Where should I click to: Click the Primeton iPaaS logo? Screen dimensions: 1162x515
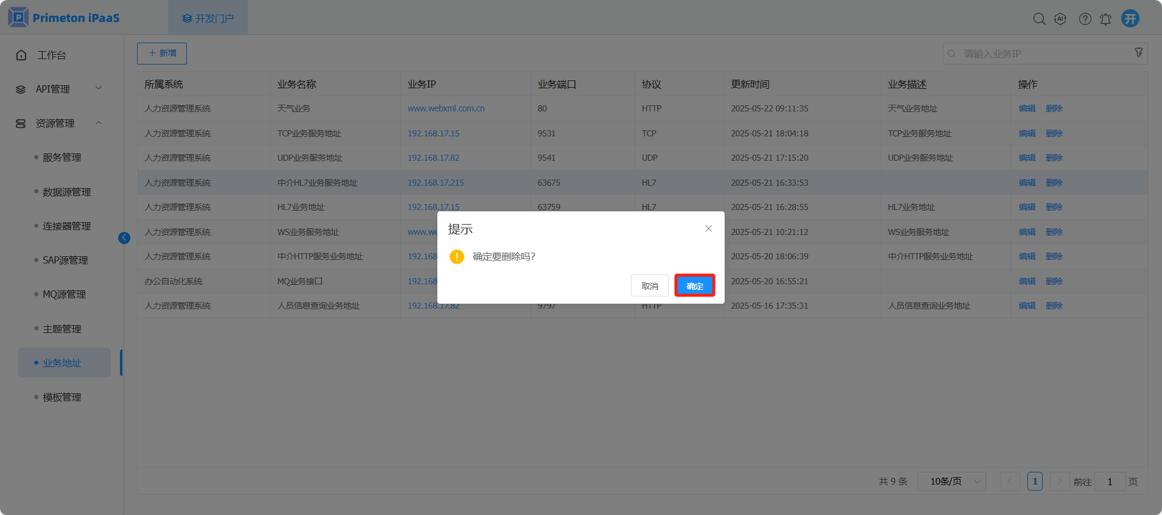point(64,18)
